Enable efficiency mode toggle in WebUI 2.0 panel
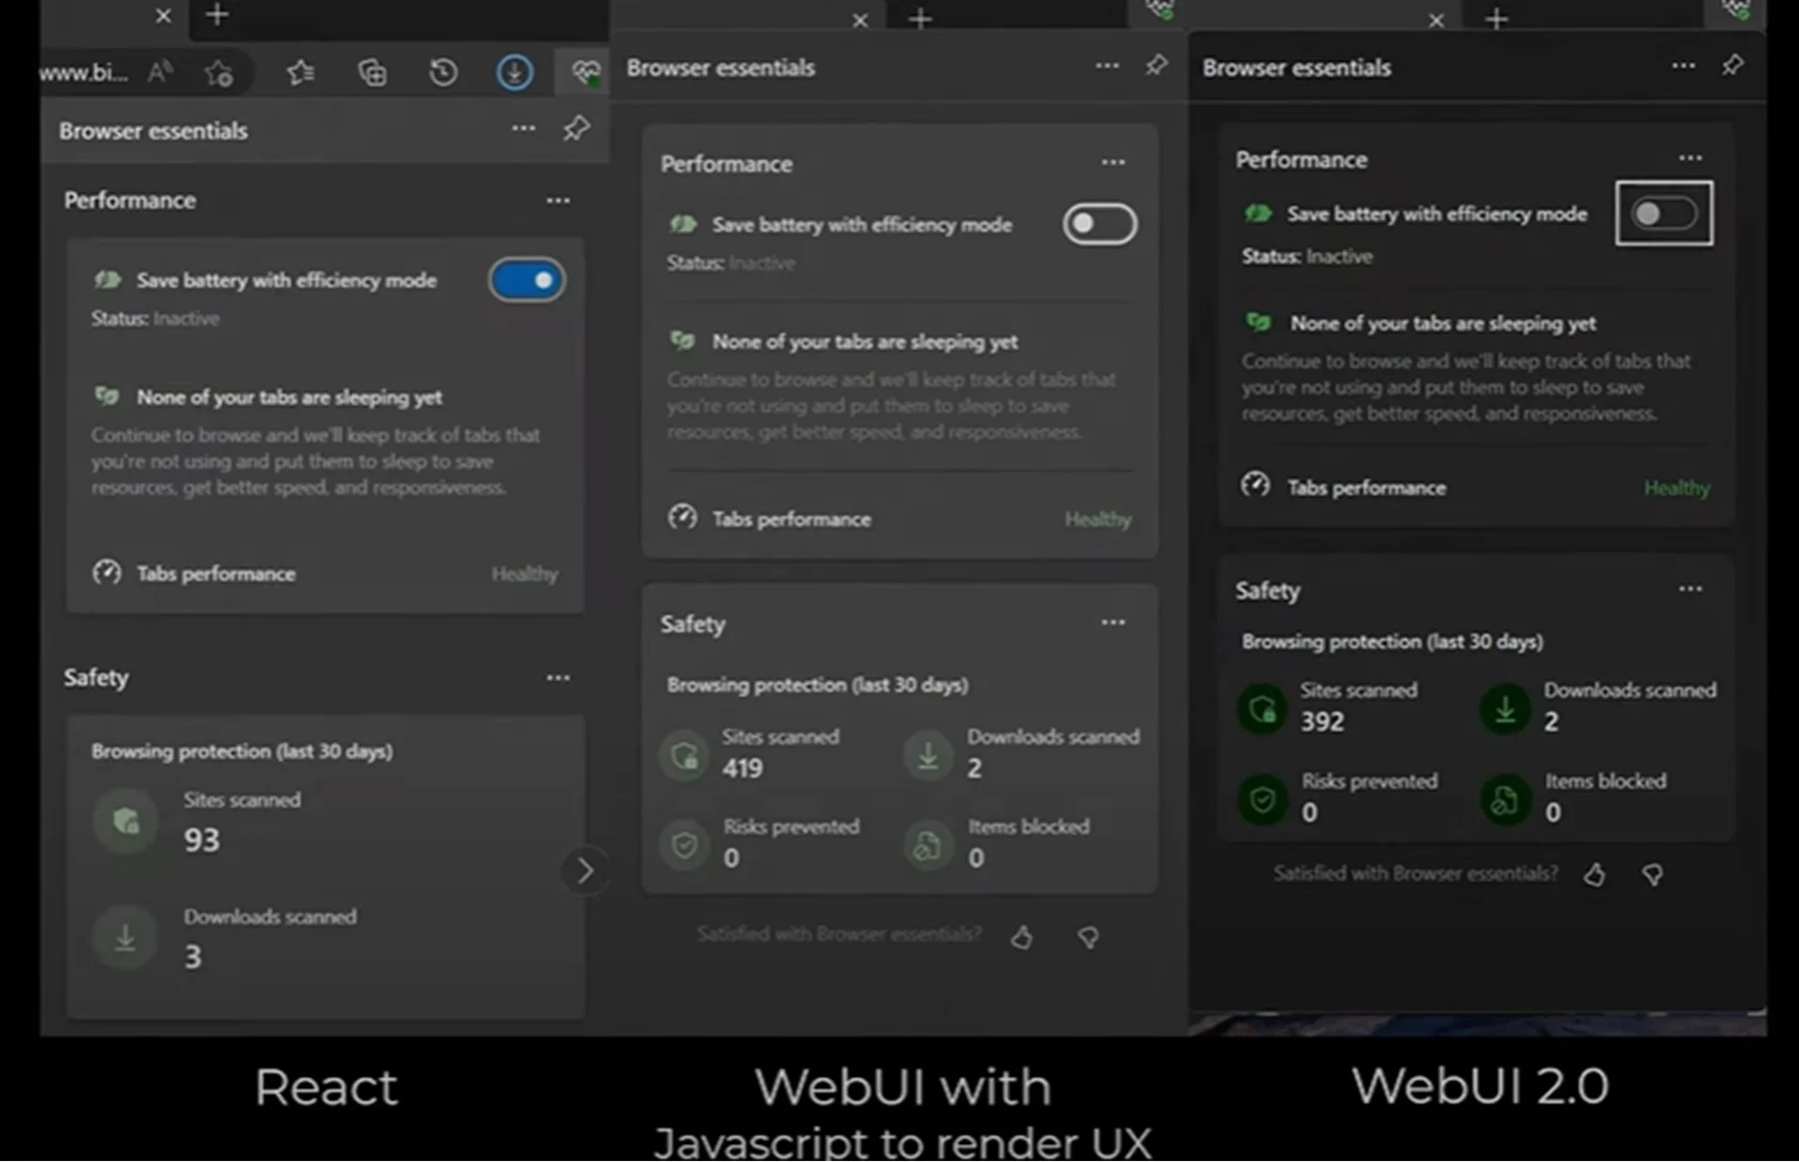 coord(1664,214)
